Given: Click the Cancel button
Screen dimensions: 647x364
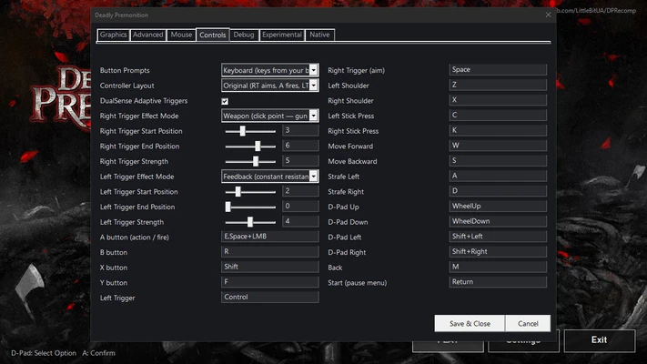Looking at the screenshot, I should (528, 324).
